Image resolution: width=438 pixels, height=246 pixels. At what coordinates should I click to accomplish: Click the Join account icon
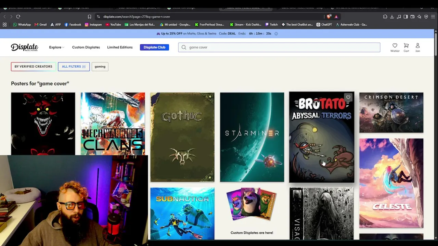click(417, 47)
